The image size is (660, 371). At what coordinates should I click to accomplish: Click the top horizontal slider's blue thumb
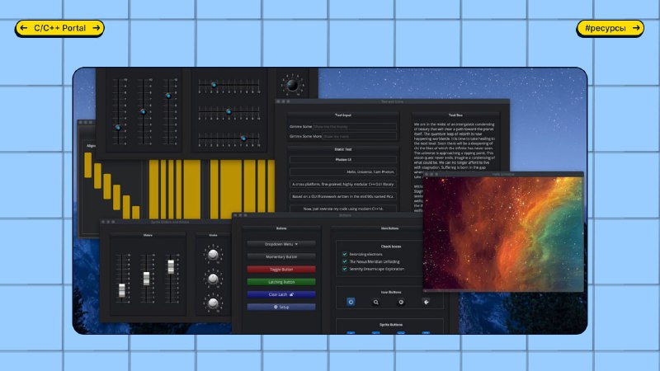214,85
